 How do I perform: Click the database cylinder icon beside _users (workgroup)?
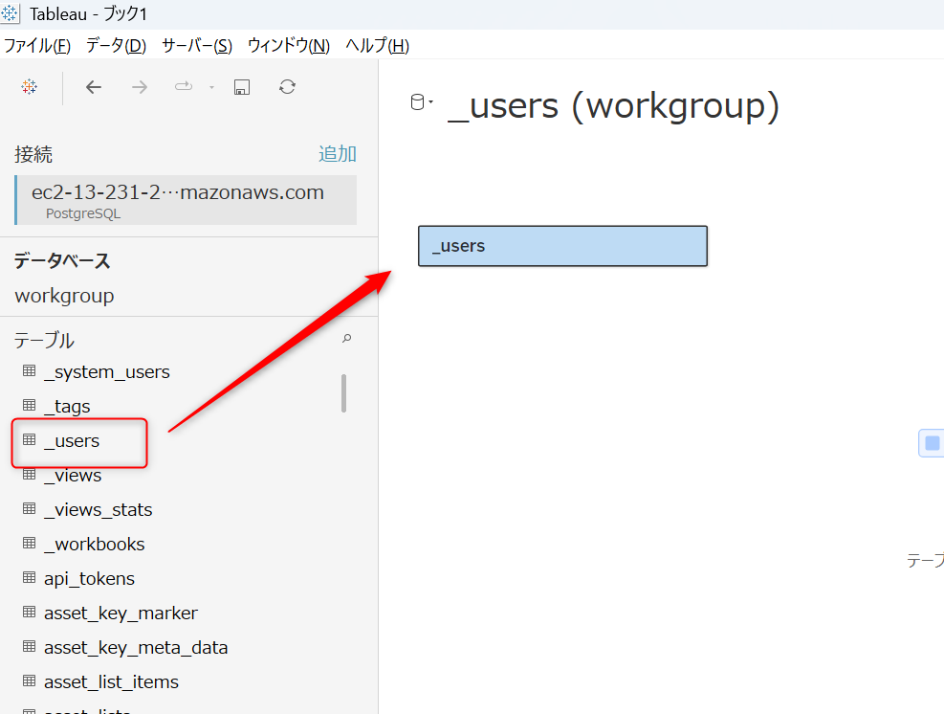coord(416,100)
